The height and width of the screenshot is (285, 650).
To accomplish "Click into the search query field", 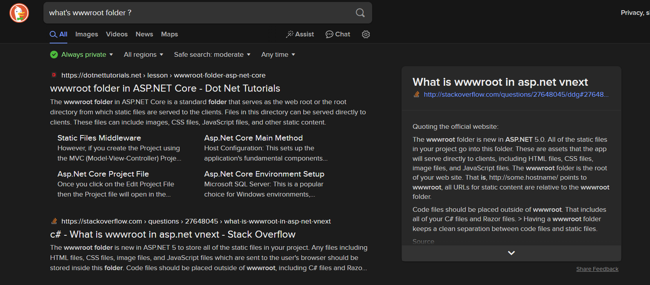I will coord(196,13).
